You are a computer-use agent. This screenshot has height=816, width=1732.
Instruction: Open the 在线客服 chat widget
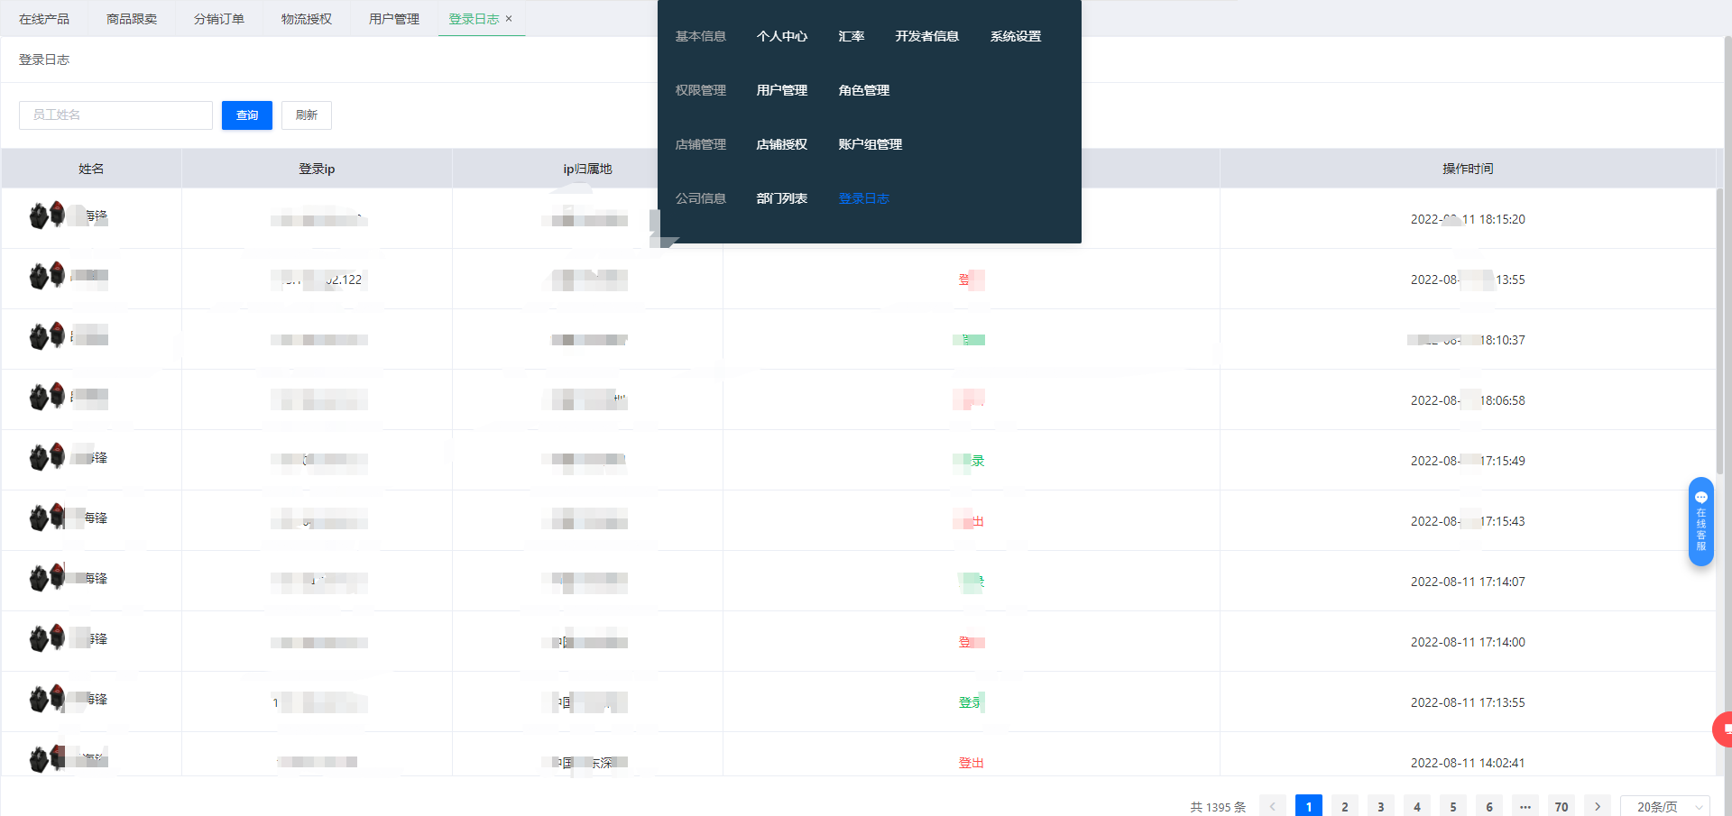(1700, 521)
